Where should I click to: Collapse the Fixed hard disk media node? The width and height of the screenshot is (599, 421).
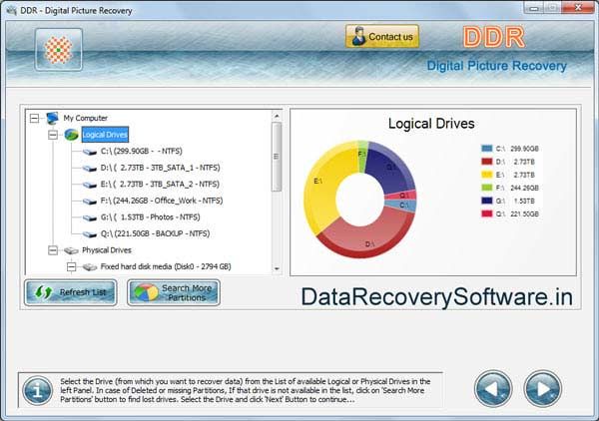pos(72,266)
